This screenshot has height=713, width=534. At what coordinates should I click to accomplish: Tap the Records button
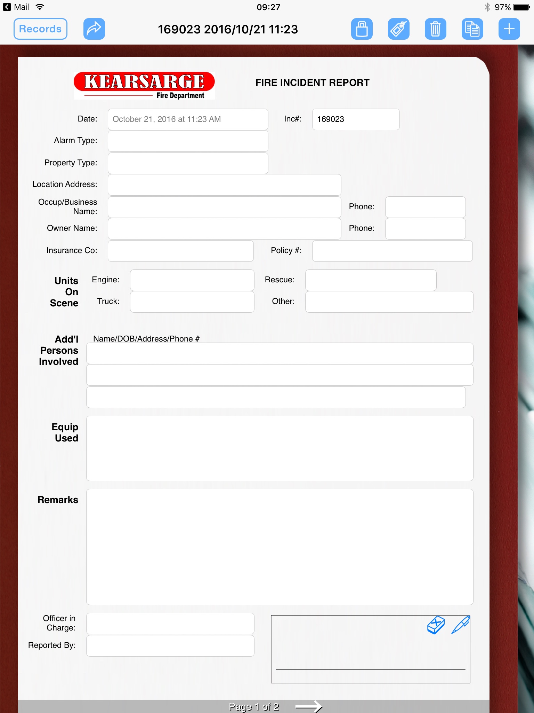click(40, 29)
